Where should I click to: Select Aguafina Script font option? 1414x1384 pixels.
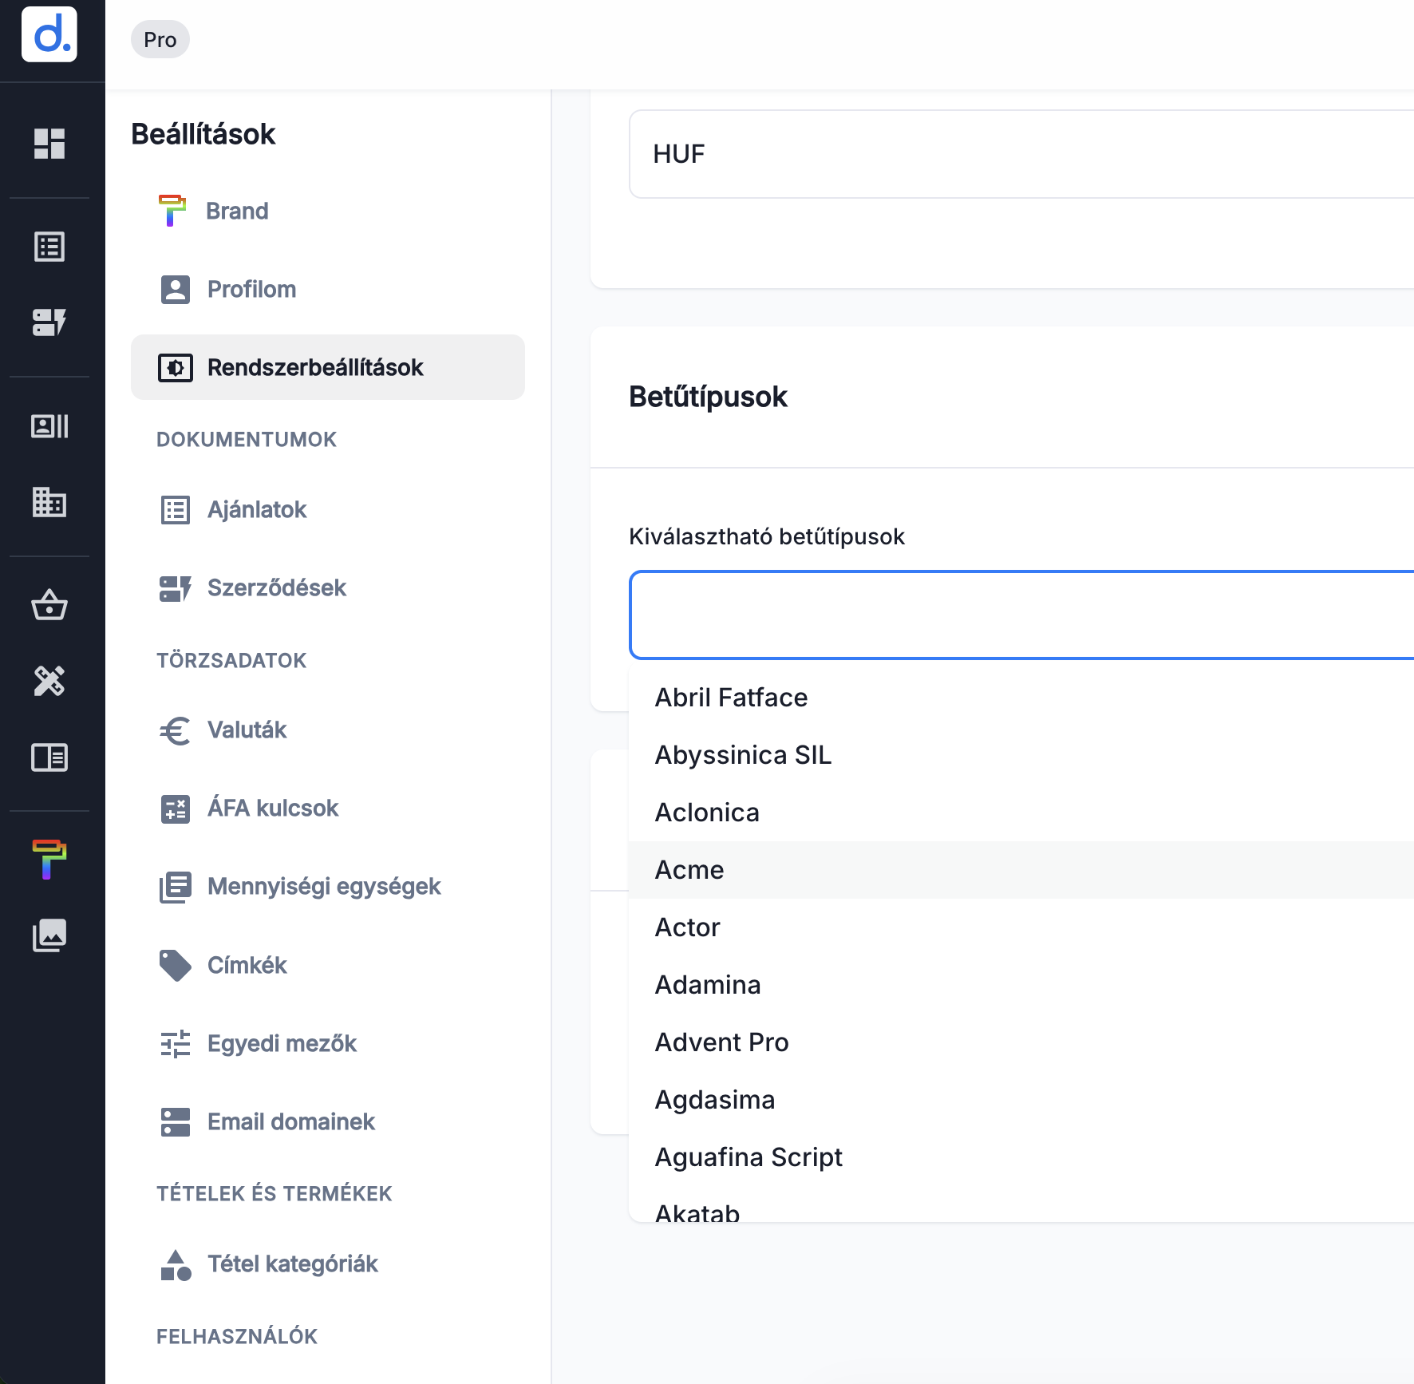[748, 1157]
